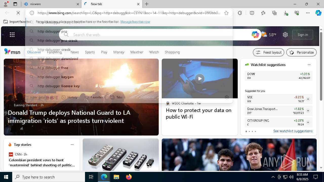This screenshot has height=182, width=324.
Task: Open the connector products ad thumbnail
Action: (121, 155)
